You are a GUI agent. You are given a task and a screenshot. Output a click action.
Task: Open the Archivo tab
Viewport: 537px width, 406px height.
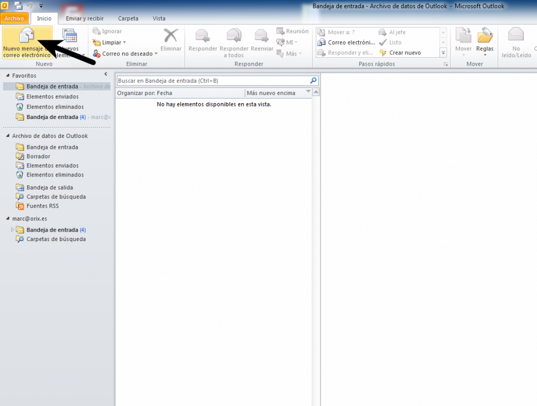click(x=14, y=18)
